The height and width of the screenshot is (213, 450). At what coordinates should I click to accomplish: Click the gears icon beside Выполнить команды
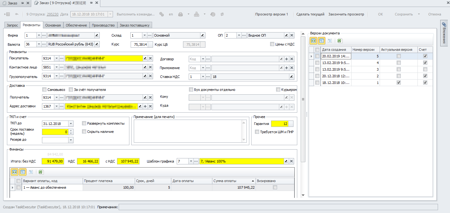click(x=162, y=14)
